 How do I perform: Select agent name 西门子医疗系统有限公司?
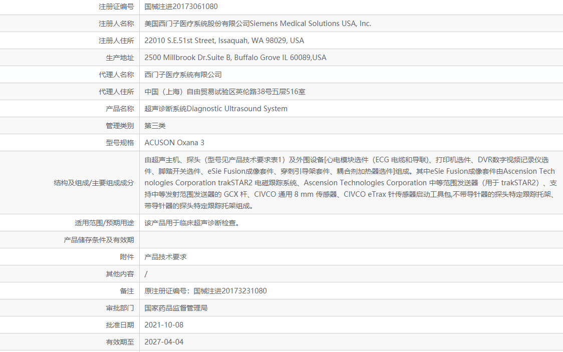pyautogui.click(x=183, y=75)
